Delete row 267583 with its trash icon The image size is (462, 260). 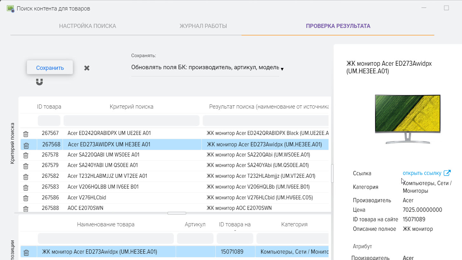click(x=26, y=188)
